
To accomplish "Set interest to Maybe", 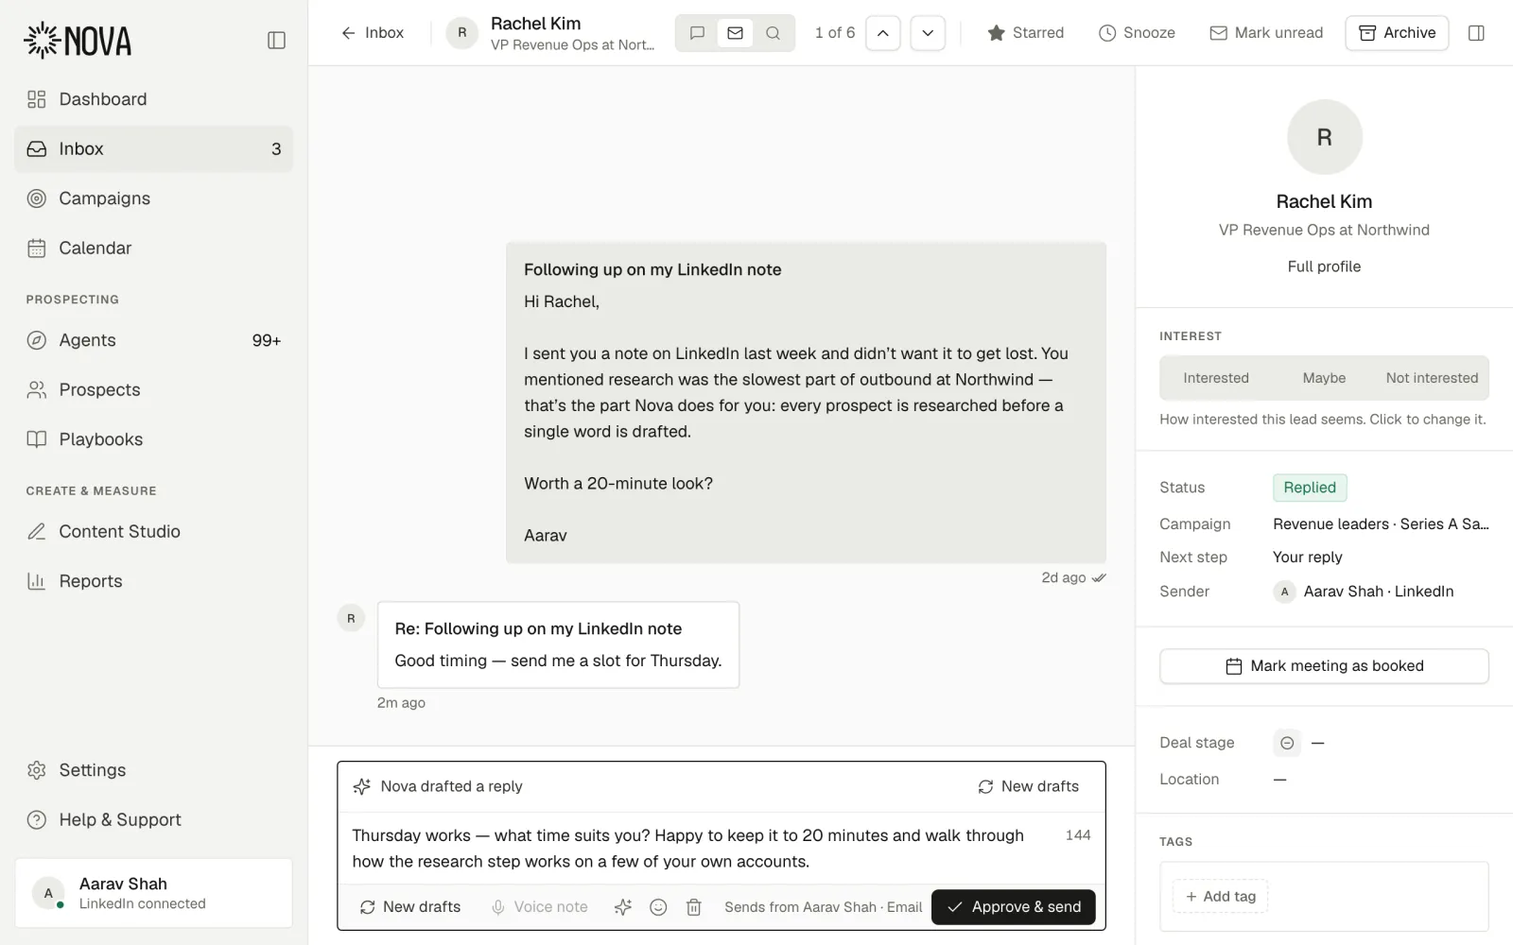I will tap(1324, 378).
